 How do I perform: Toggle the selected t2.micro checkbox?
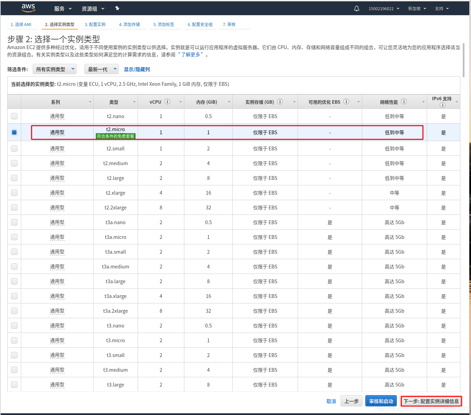click(14, 132)
